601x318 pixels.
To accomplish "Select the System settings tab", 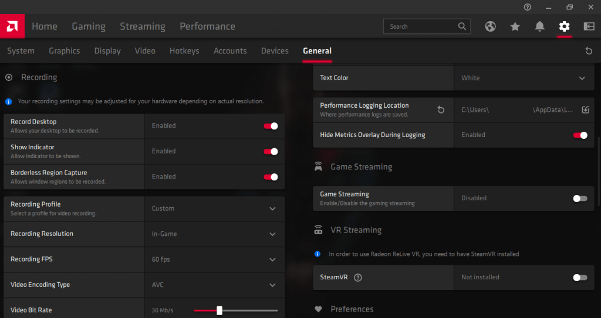I will pyautogui.click(x=21, y=51).
